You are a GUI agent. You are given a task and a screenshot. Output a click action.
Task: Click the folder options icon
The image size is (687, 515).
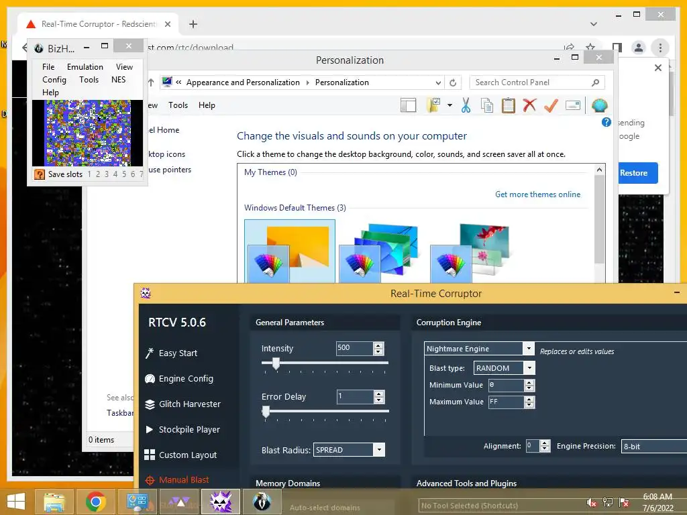(x=434, y=105)
